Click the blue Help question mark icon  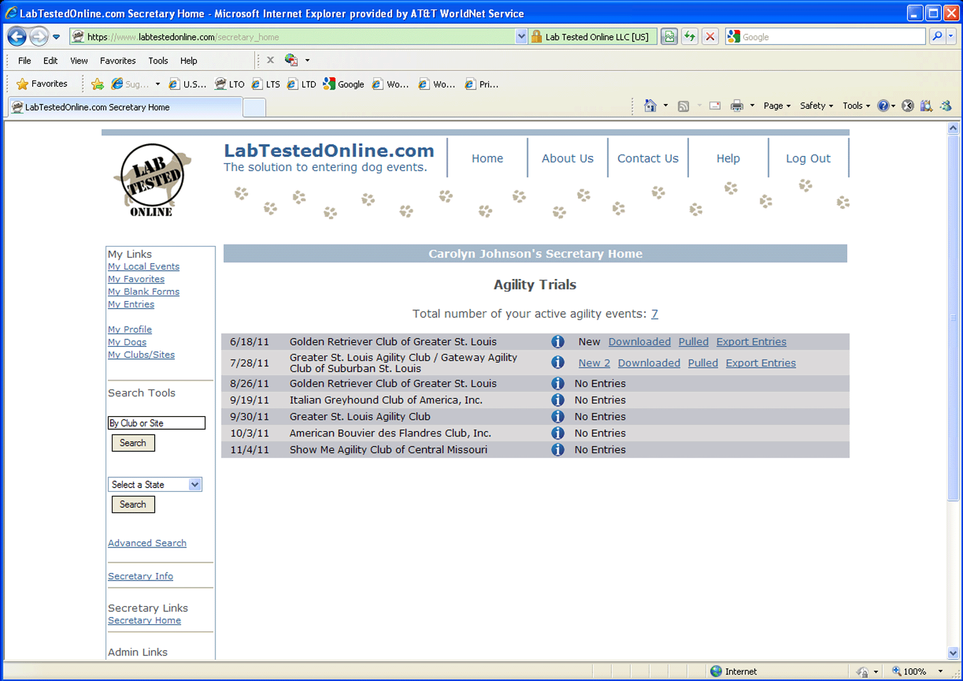tap(883, 105)
